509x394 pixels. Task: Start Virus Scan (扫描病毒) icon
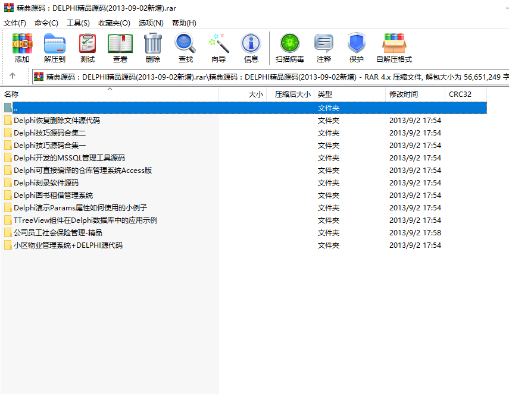pos(290,48)
